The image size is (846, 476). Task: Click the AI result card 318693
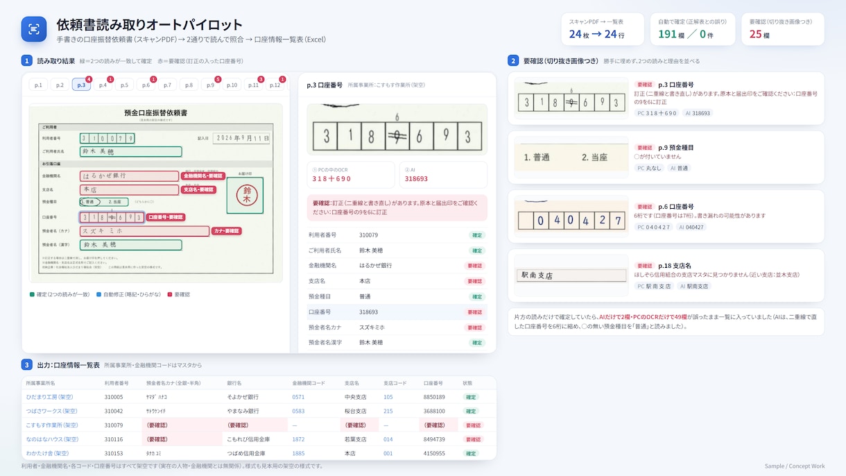[x=443, y=175]
